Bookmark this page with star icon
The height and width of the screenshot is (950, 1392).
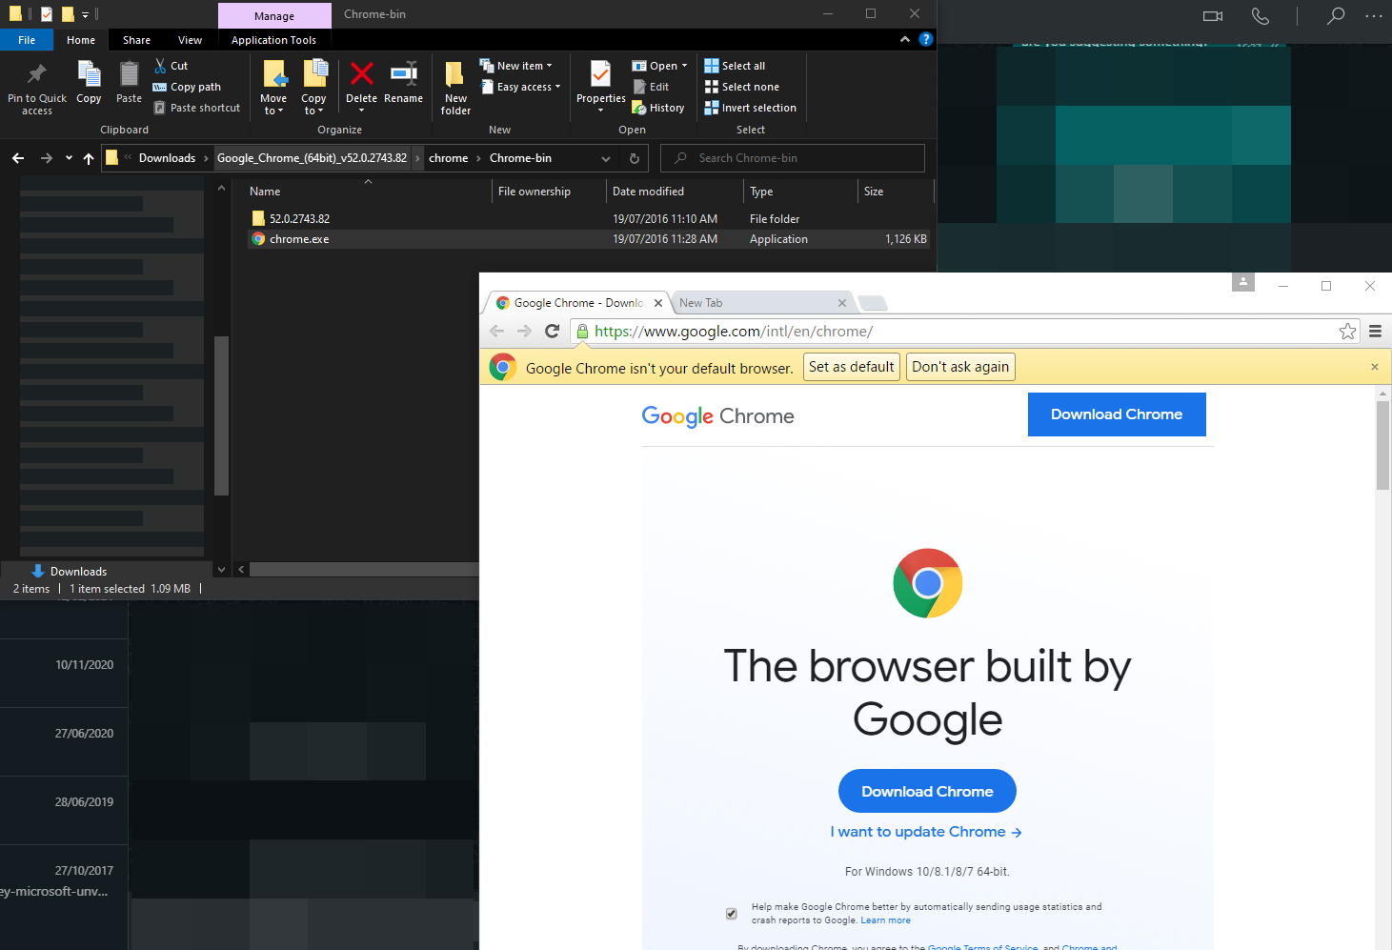point(1347,331)
